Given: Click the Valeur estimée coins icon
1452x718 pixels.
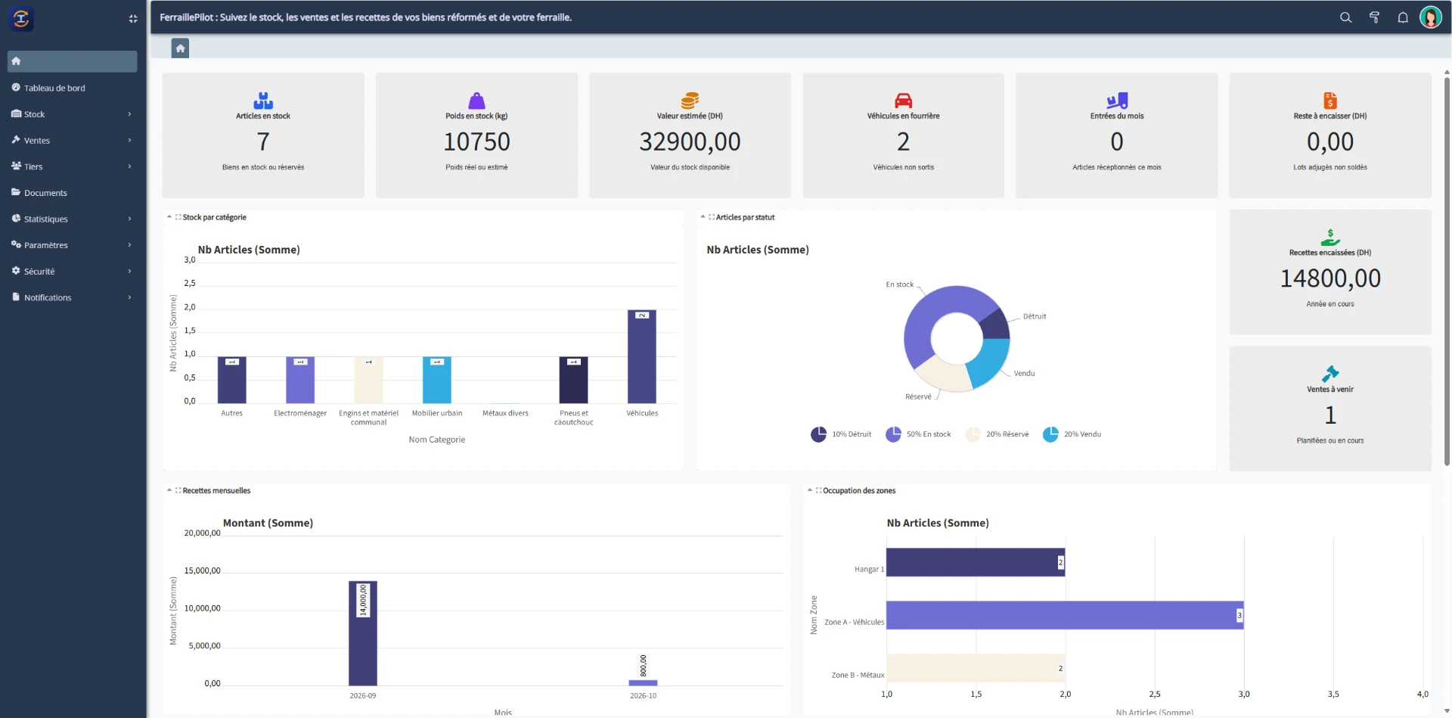Looking at the screenshot, I should pyautogui.click(x=690, y=100).
